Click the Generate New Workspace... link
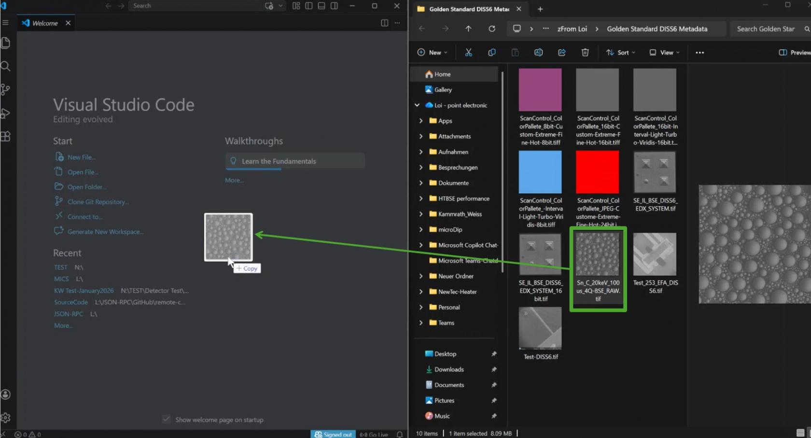 105,232
